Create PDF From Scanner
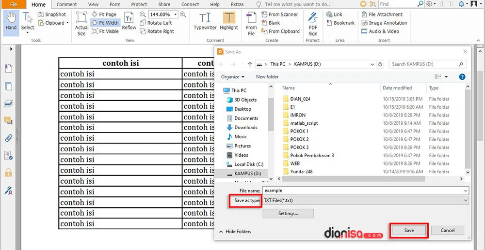 (x=280, y=15)
